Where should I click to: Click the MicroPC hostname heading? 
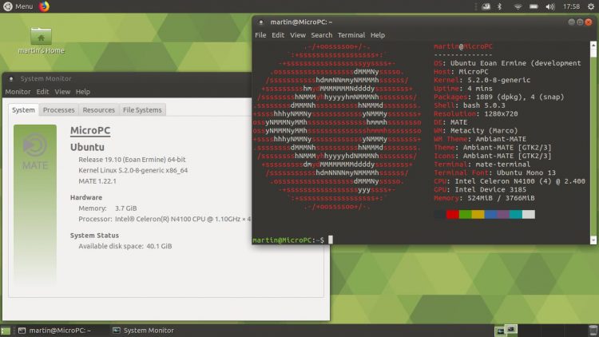90,130
